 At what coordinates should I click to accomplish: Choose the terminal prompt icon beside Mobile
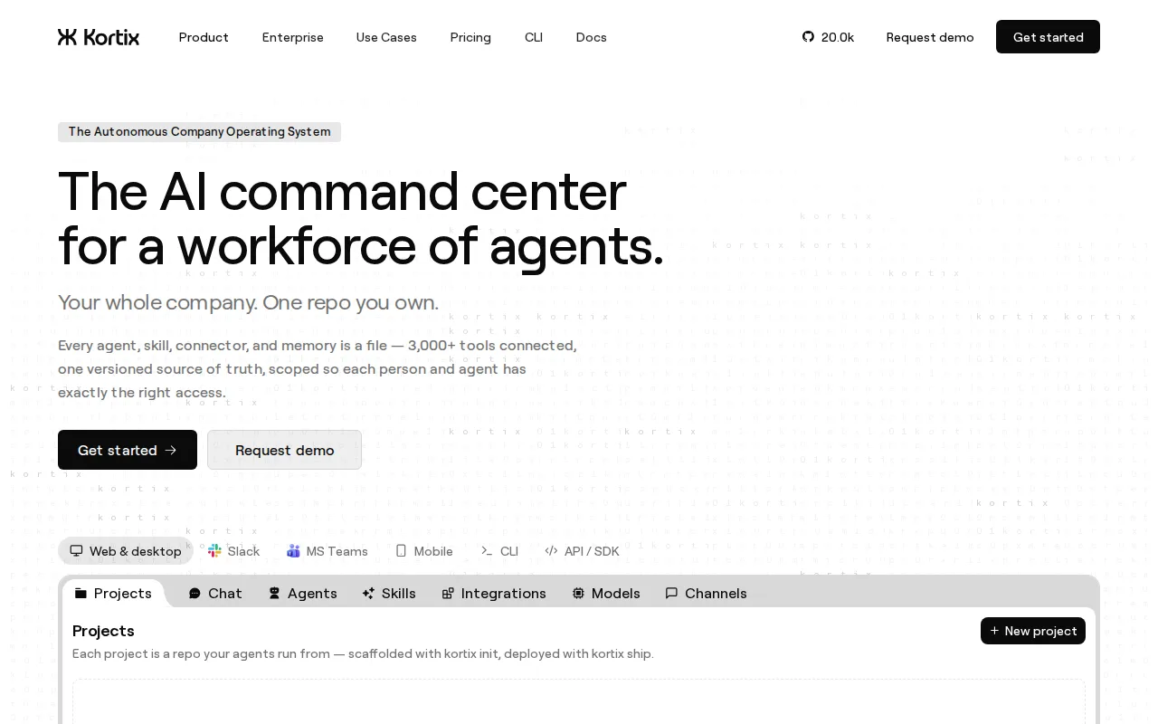pyautogui.click(x=487, y=551)
